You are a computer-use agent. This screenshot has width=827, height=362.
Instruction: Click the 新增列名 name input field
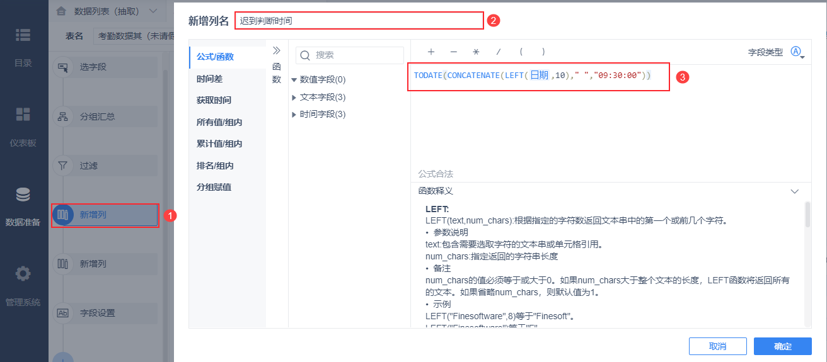[359, 21]
